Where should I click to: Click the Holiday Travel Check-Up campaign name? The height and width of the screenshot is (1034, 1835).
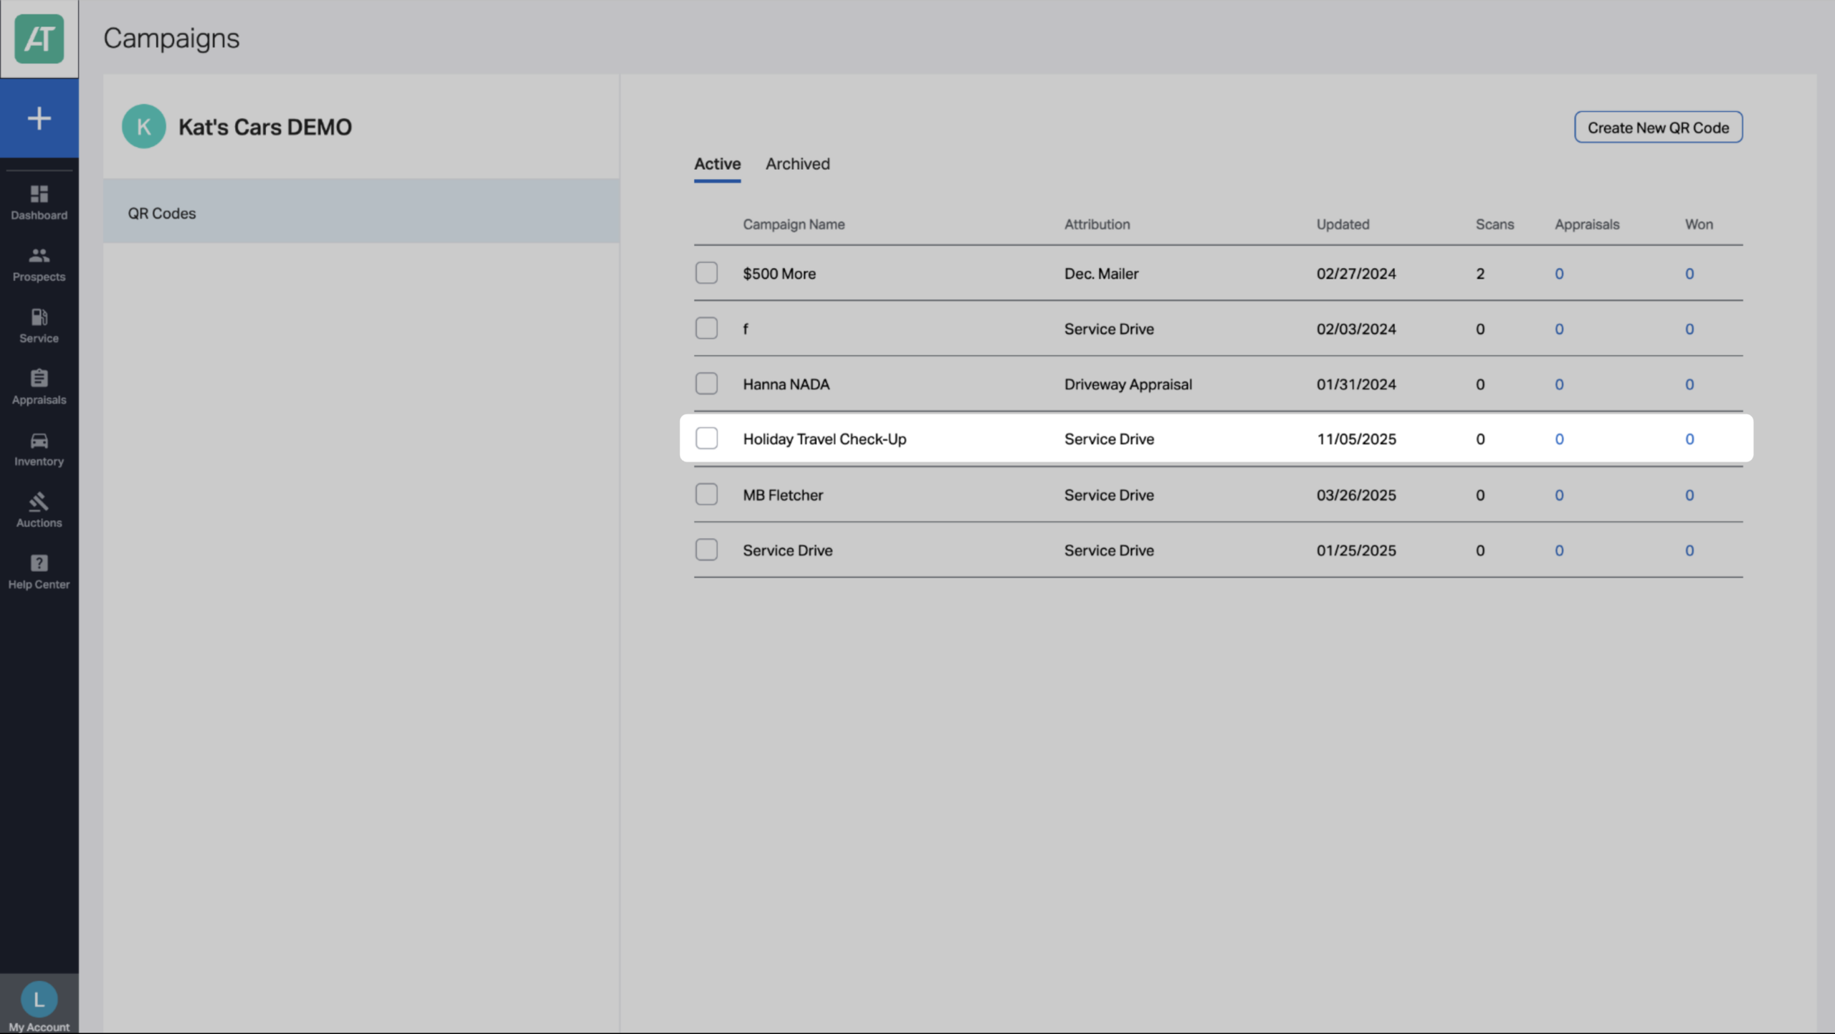(x=824, y=439)
